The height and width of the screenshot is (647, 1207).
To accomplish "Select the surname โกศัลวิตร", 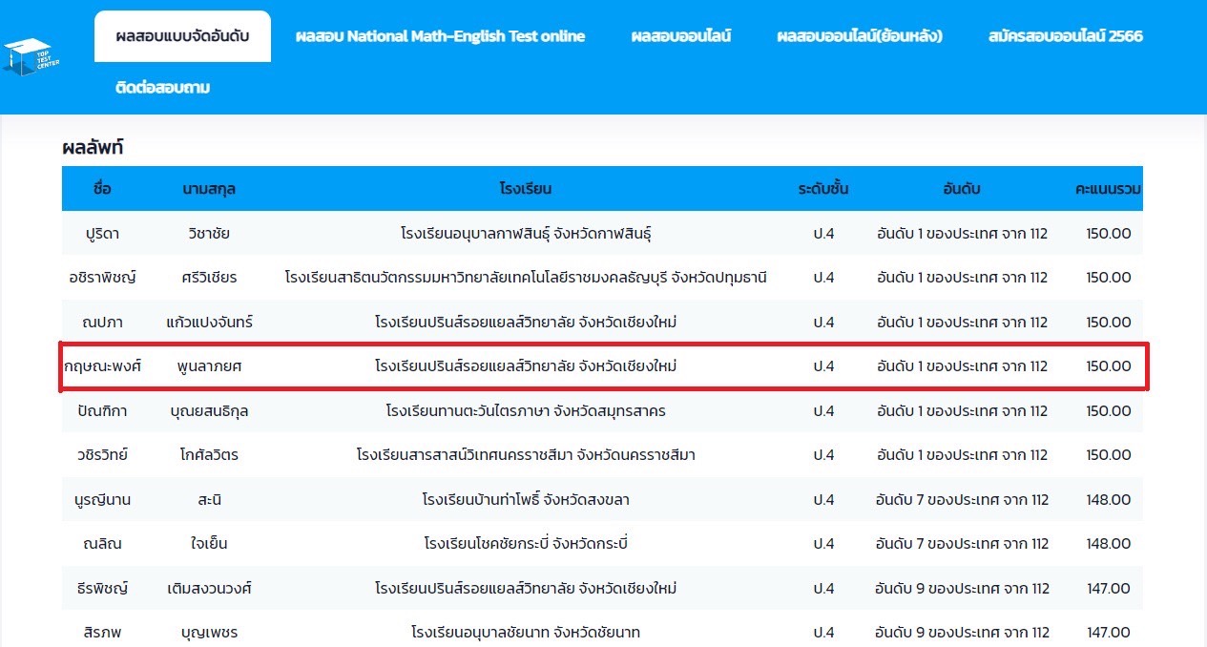I will pyautogui.click(x=209, y=454).
